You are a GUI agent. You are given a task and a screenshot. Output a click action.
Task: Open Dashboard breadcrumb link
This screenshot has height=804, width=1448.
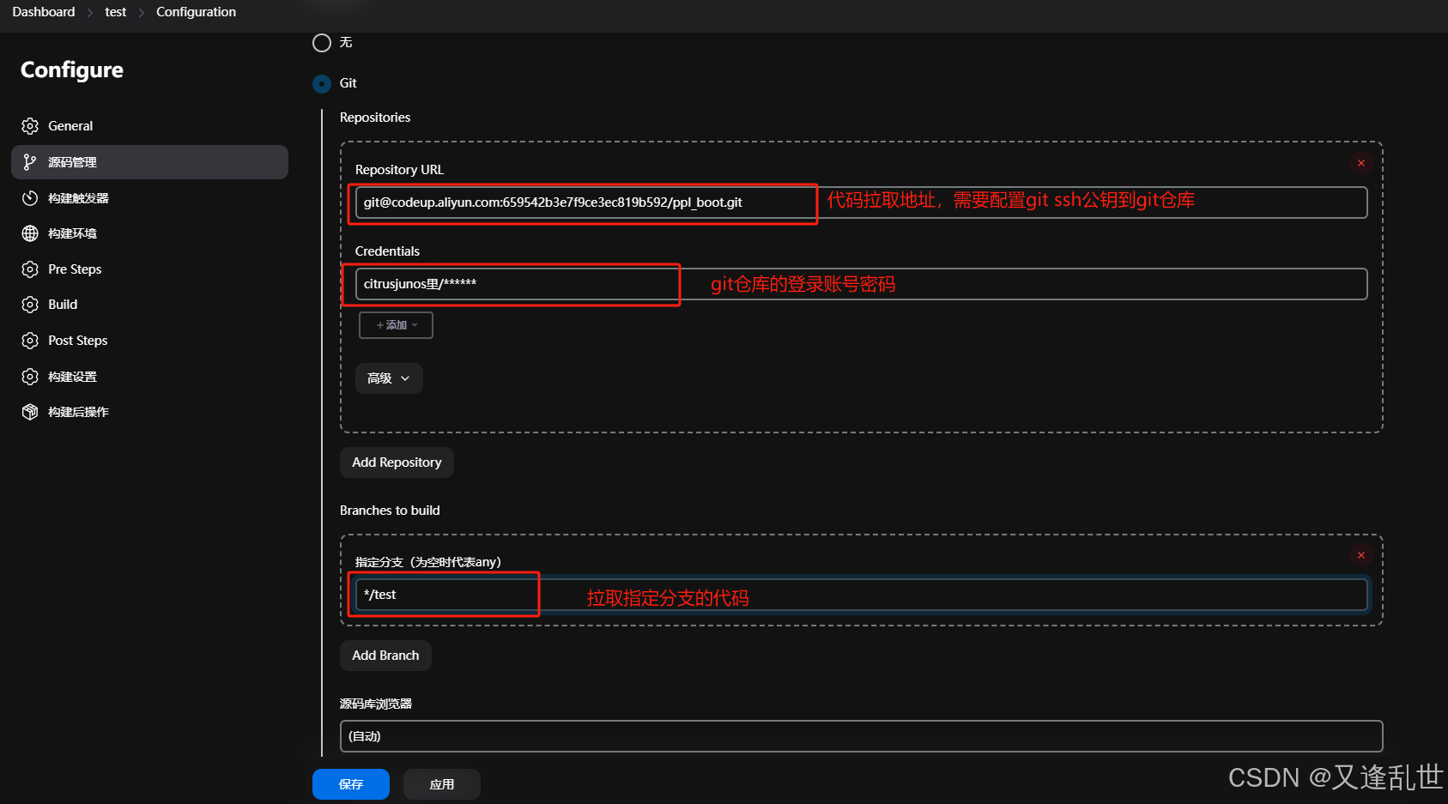coord(44,12)
